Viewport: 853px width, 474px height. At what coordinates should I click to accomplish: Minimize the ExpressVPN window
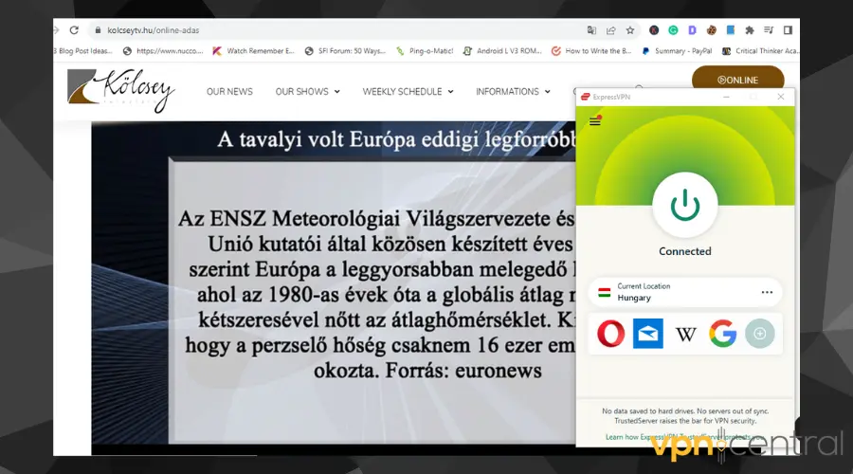[726, 97]
